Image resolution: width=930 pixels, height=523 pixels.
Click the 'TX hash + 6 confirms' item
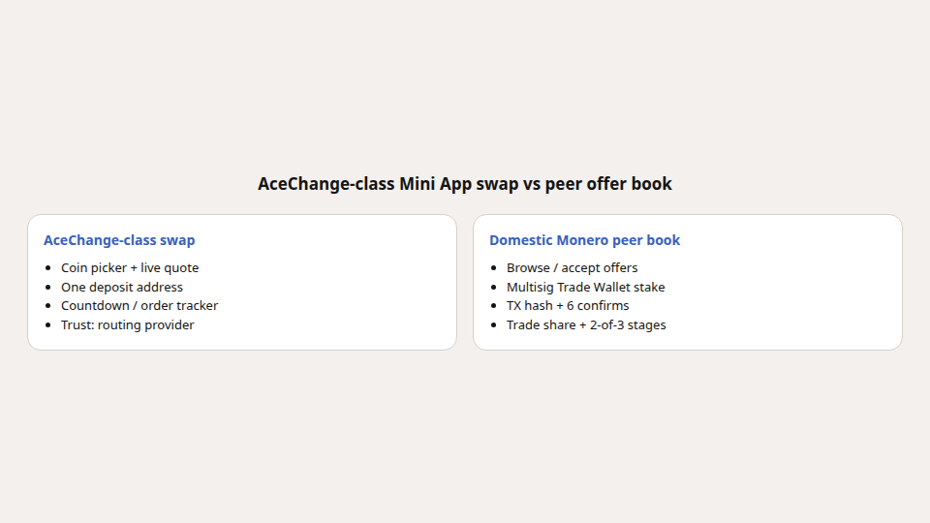coord(568,306)
